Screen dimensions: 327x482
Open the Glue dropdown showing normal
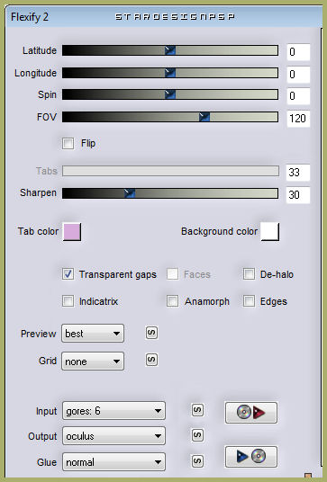pos(114,461)
